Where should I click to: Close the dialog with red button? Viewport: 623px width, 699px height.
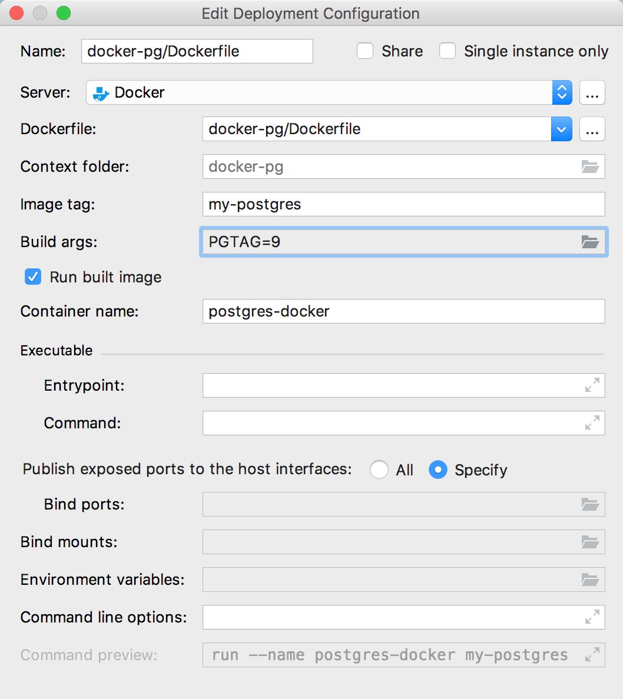click(16, 14)
